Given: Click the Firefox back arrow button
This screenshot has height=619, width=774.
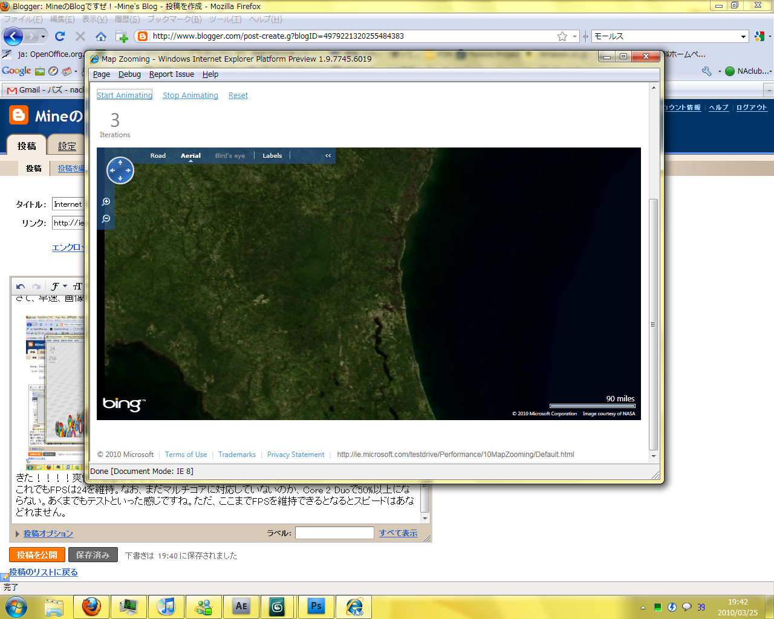Looking at the screenshot, I should tap(13, 36).
